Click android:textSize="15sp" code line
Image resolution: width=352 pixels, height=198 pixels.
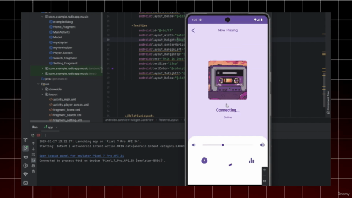158,64
